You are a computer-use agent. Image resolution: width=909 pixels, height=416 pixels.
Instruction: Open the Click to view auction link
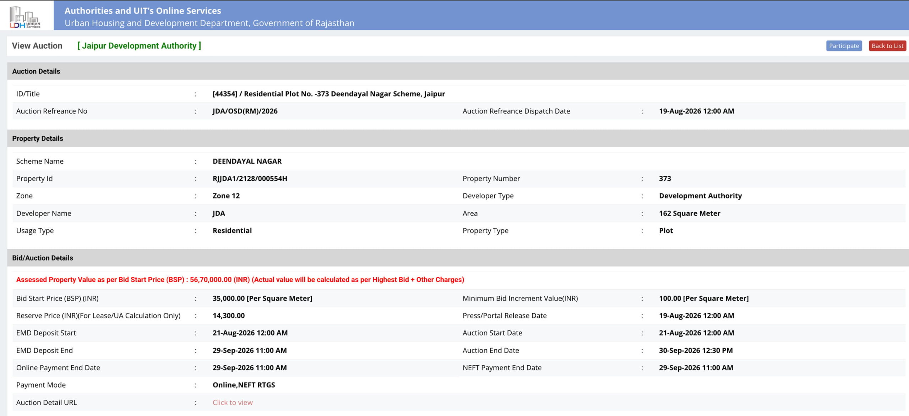(x=233, y=402)
